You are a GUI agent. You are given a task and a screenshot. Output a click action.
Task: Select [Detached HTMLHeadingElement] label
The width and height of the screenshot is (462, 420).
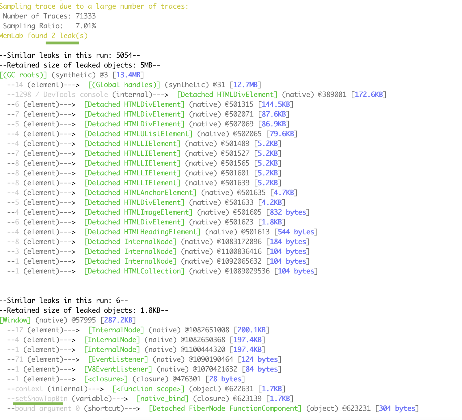point(142,232)
